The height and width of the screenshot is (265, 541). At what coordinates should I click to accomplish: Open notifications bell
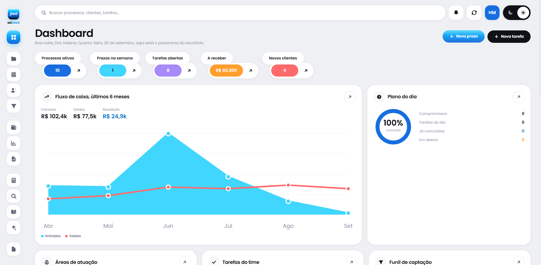tap(456, 13)
